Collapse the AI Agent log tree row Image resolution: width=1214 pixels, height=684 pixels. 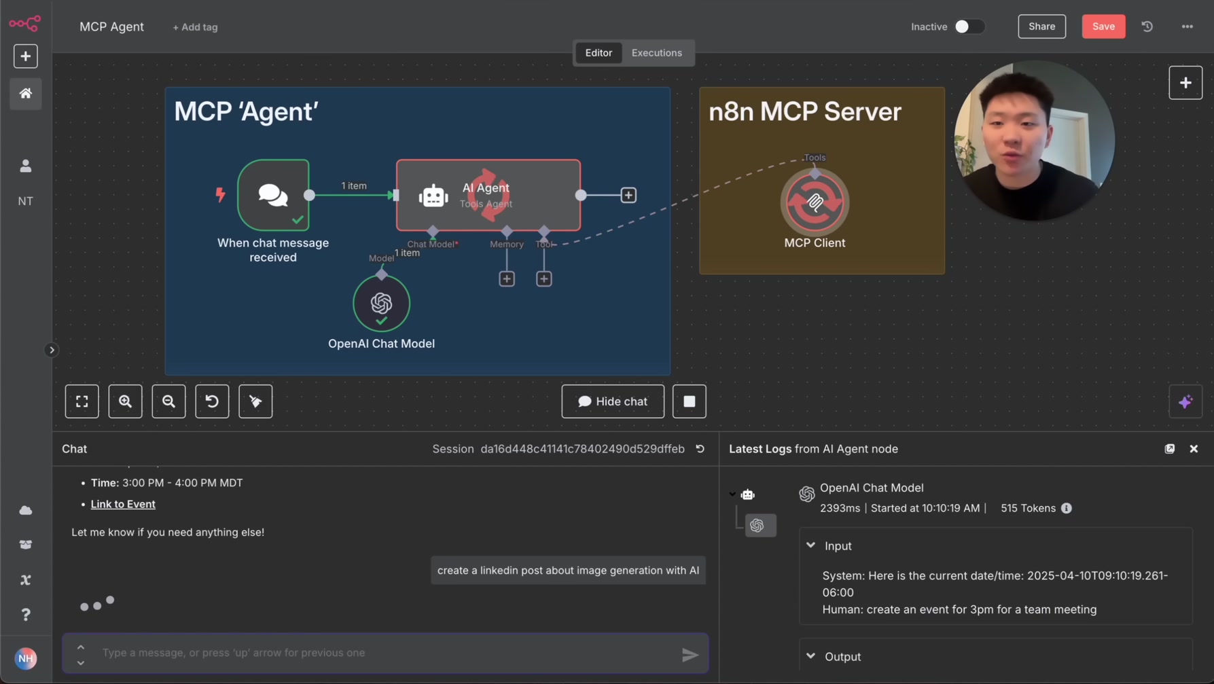coord(732,494)
